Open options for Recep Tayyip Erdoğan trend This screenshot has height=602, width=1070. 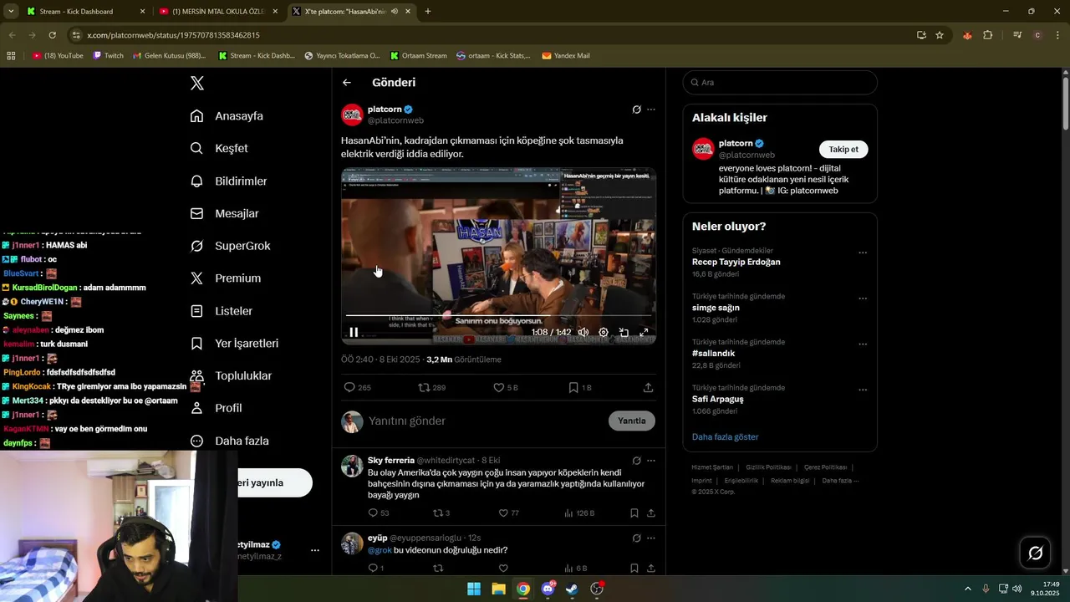(863, 253)
